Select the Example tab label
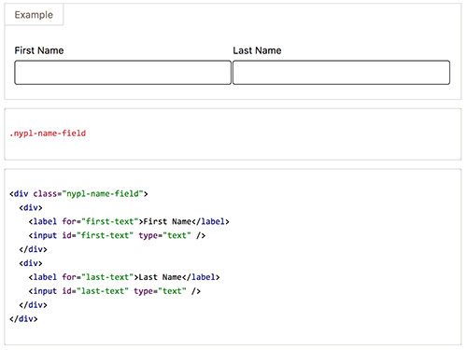The image size is (467, 350). point(34,15)
